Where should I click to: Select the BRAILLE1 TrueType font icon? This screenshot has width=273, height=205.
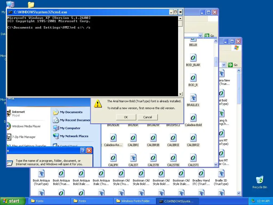[193, 98]
